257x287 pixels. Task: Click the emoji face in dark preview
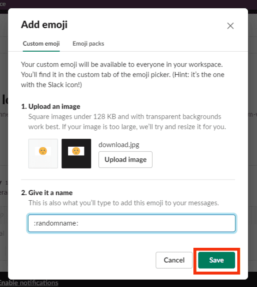(76, 151)
